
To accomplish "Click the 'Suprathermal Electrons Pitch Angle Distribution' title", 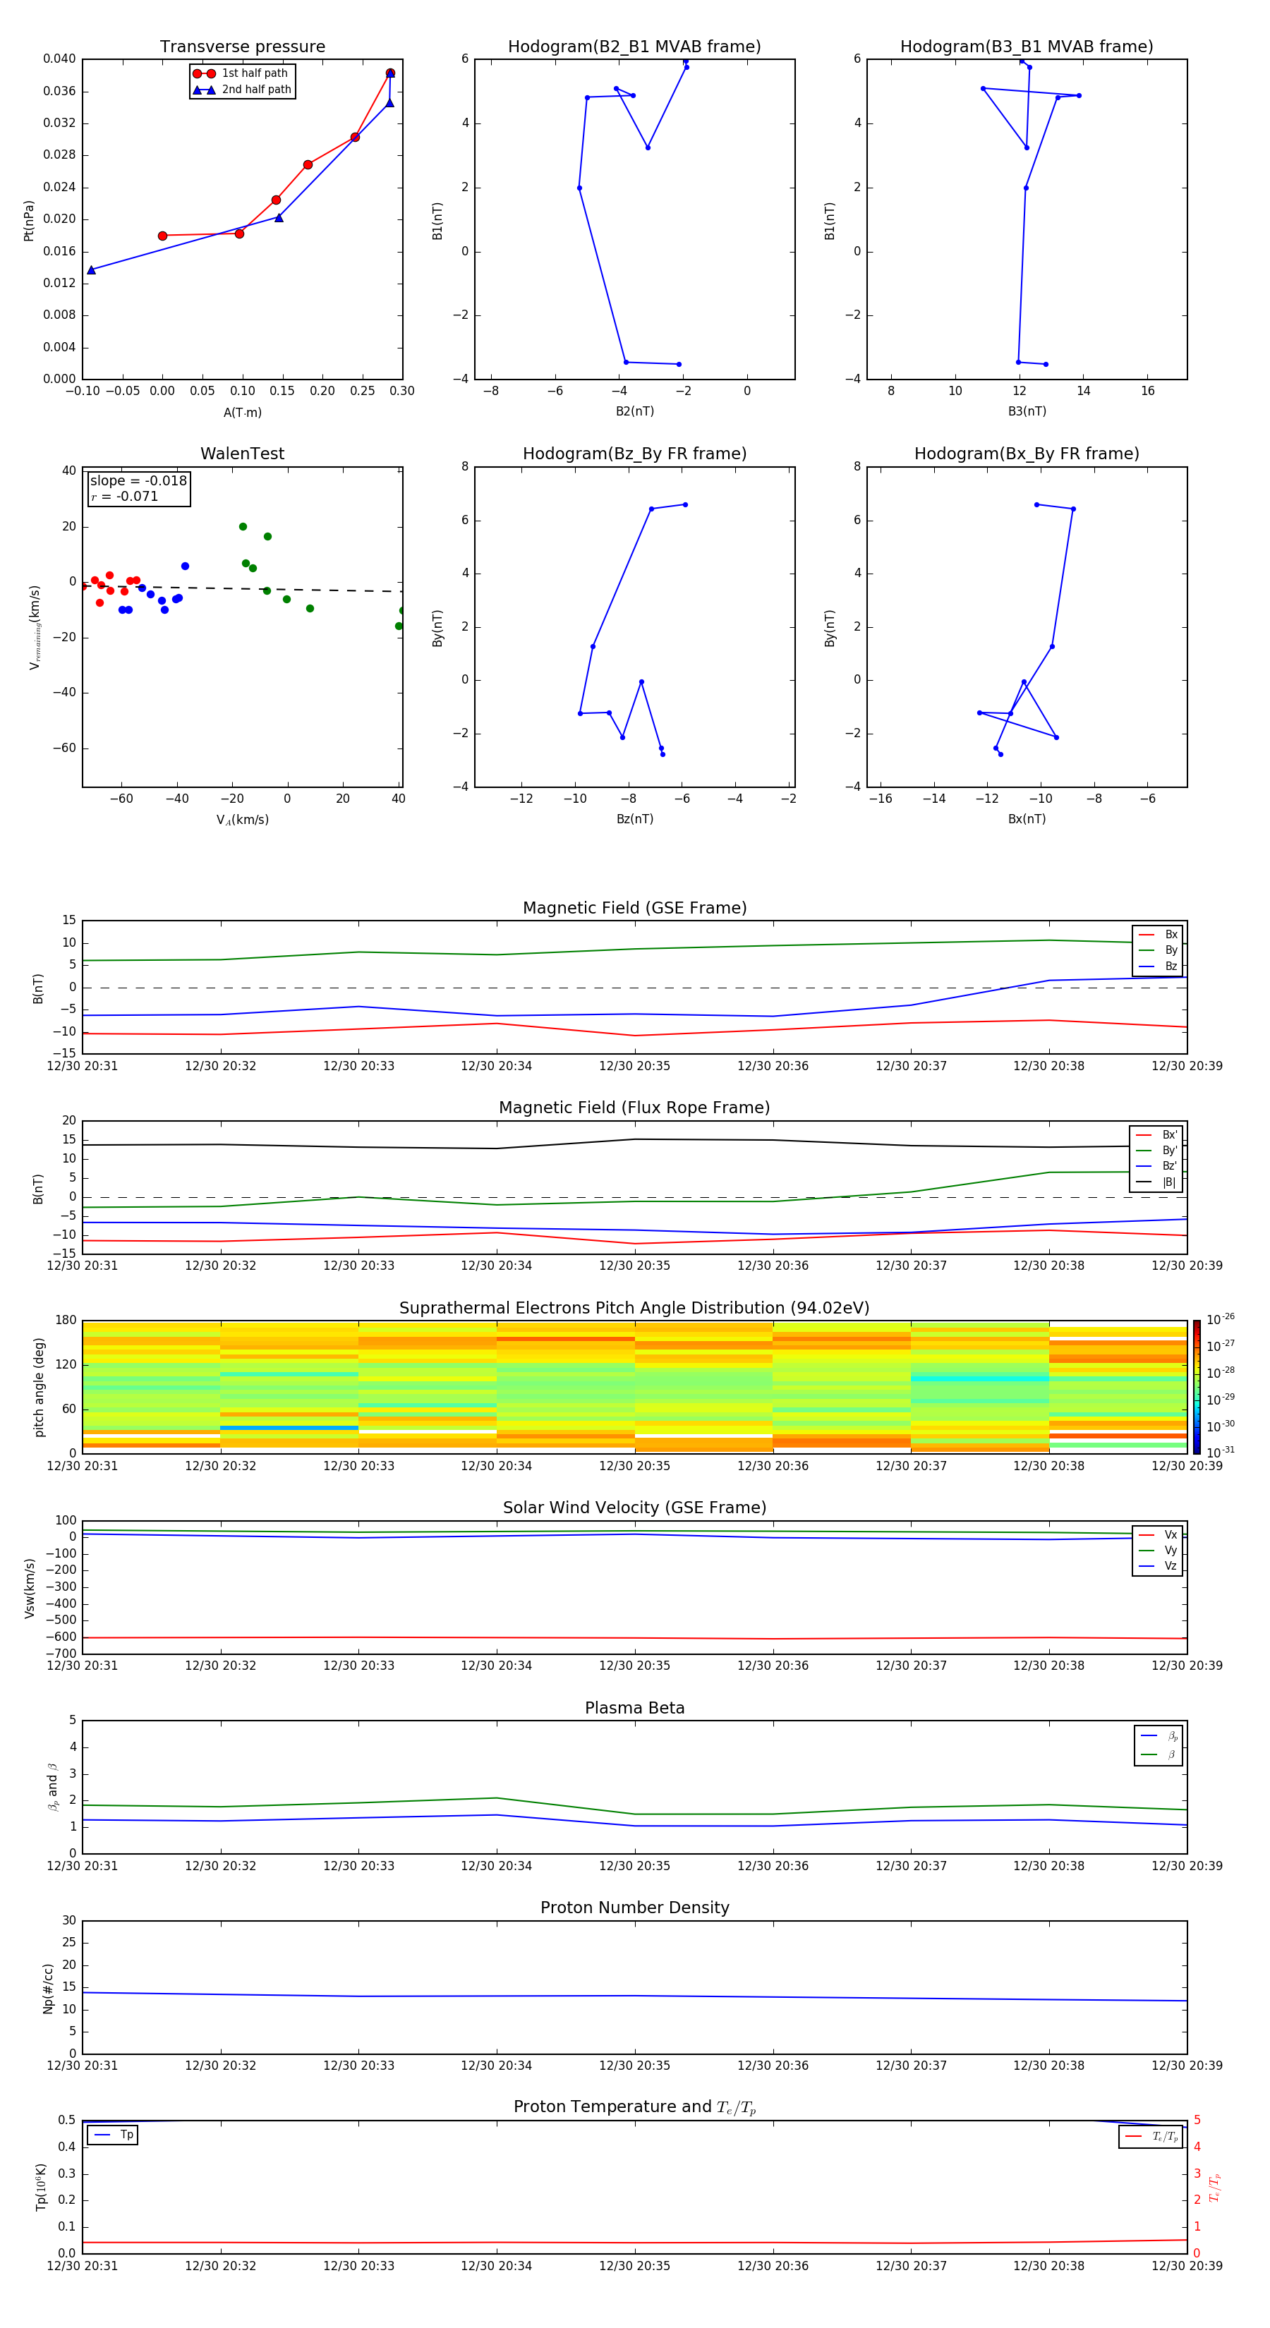I will pyautogui.click(x=634, y=1308).
